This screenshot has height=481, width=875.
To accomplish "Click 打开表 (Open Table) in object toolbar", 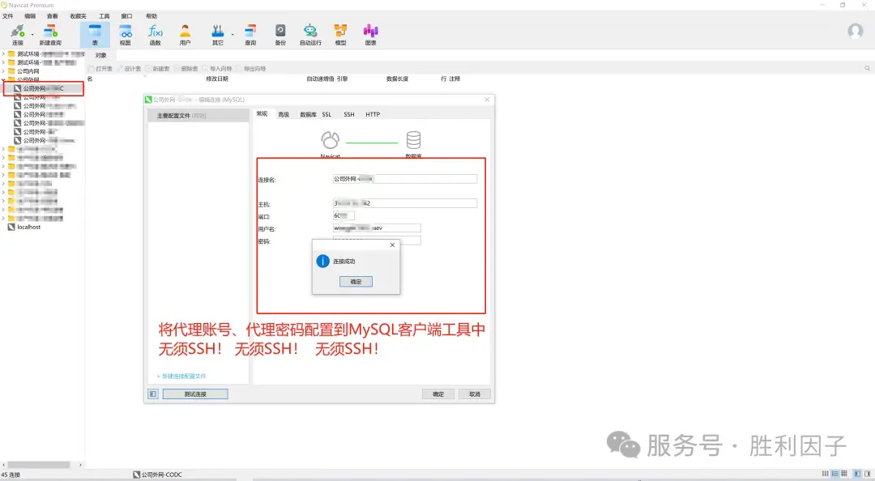I will [100, 69].
